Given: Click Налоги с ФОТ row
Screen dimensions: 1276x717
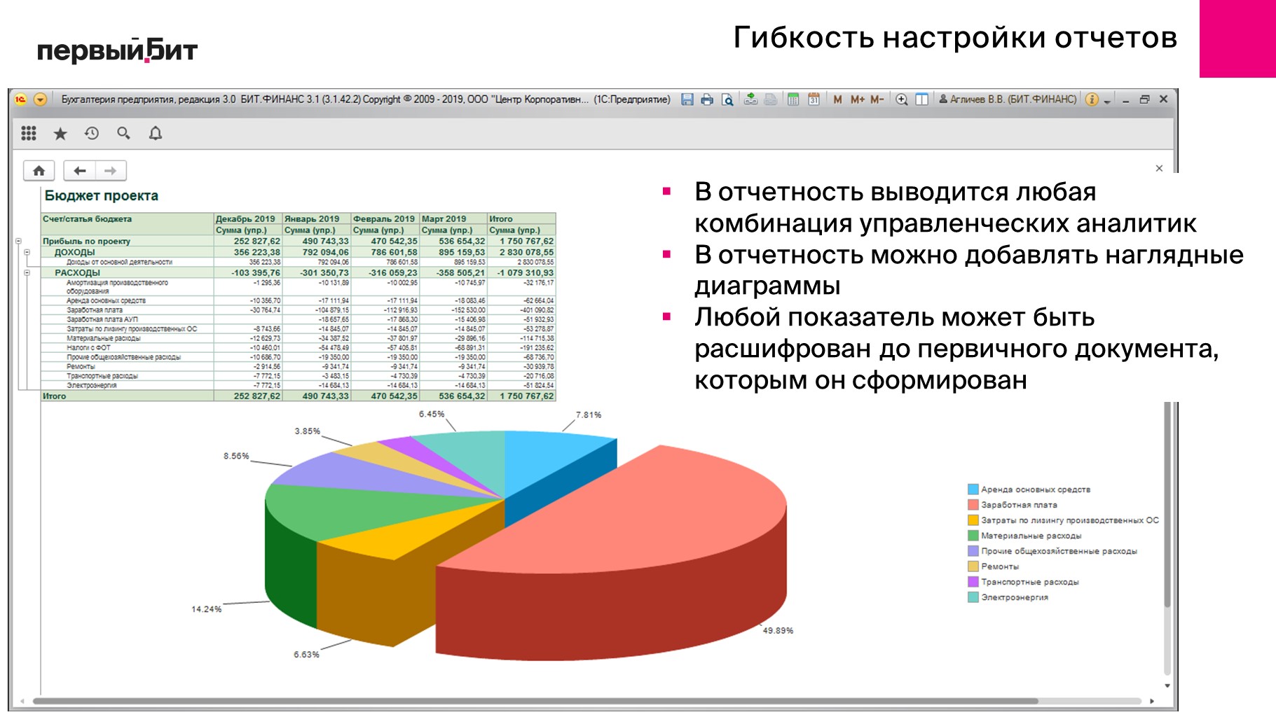Looking at the screenshot, I should pyautogui.click(x=299, y=347).
